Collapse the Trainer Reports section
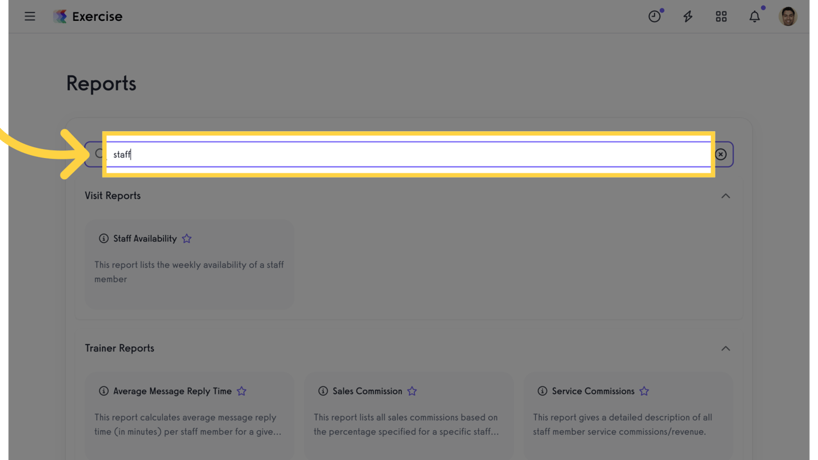The height and width of the screenshot is (460, 818). click(726, 348)
